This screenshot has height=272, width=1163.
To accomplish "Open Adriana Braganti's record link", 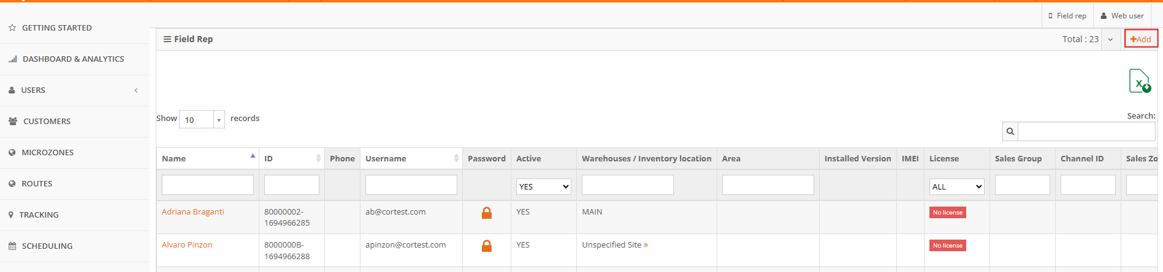I will (x=193, y=212).
